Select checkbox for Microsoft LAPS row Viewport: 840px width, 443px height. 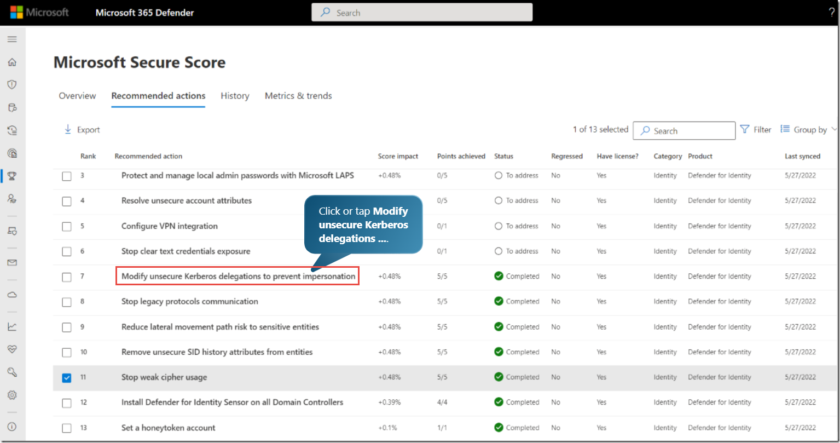click(x=67, y=176)
